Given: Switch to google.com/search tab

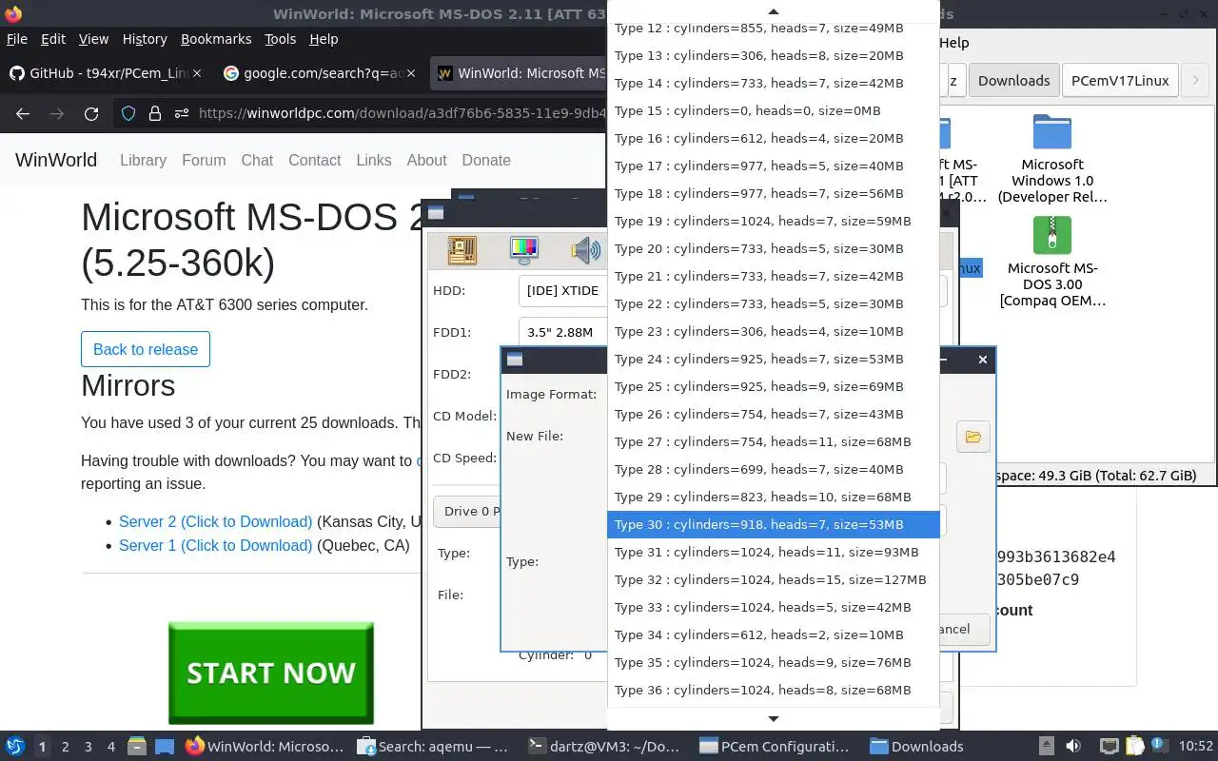Looking at the screenshot, I should point(321,73).
